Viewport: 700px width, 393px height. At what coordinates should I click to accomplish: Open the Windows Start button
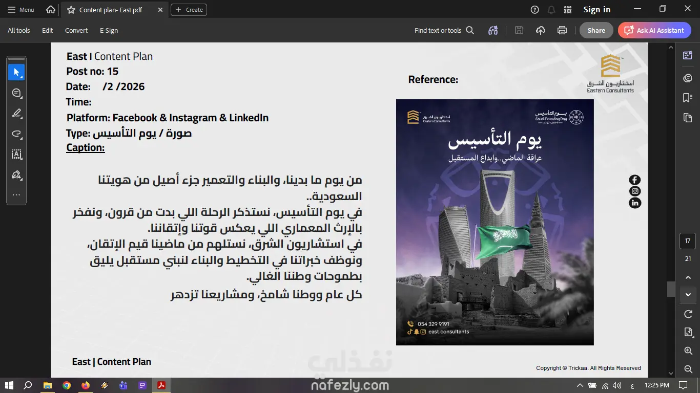pyautogui.click(x=9, y=385)
